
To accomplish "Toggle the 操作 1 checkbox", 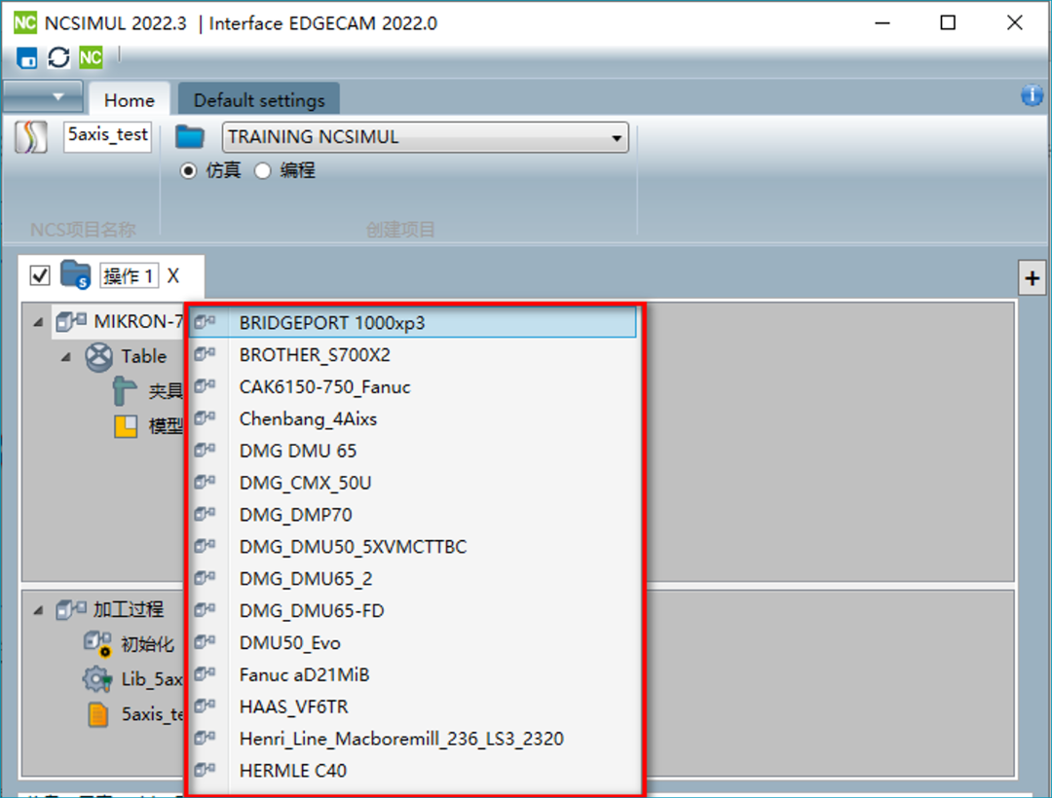I will [40, 275].
